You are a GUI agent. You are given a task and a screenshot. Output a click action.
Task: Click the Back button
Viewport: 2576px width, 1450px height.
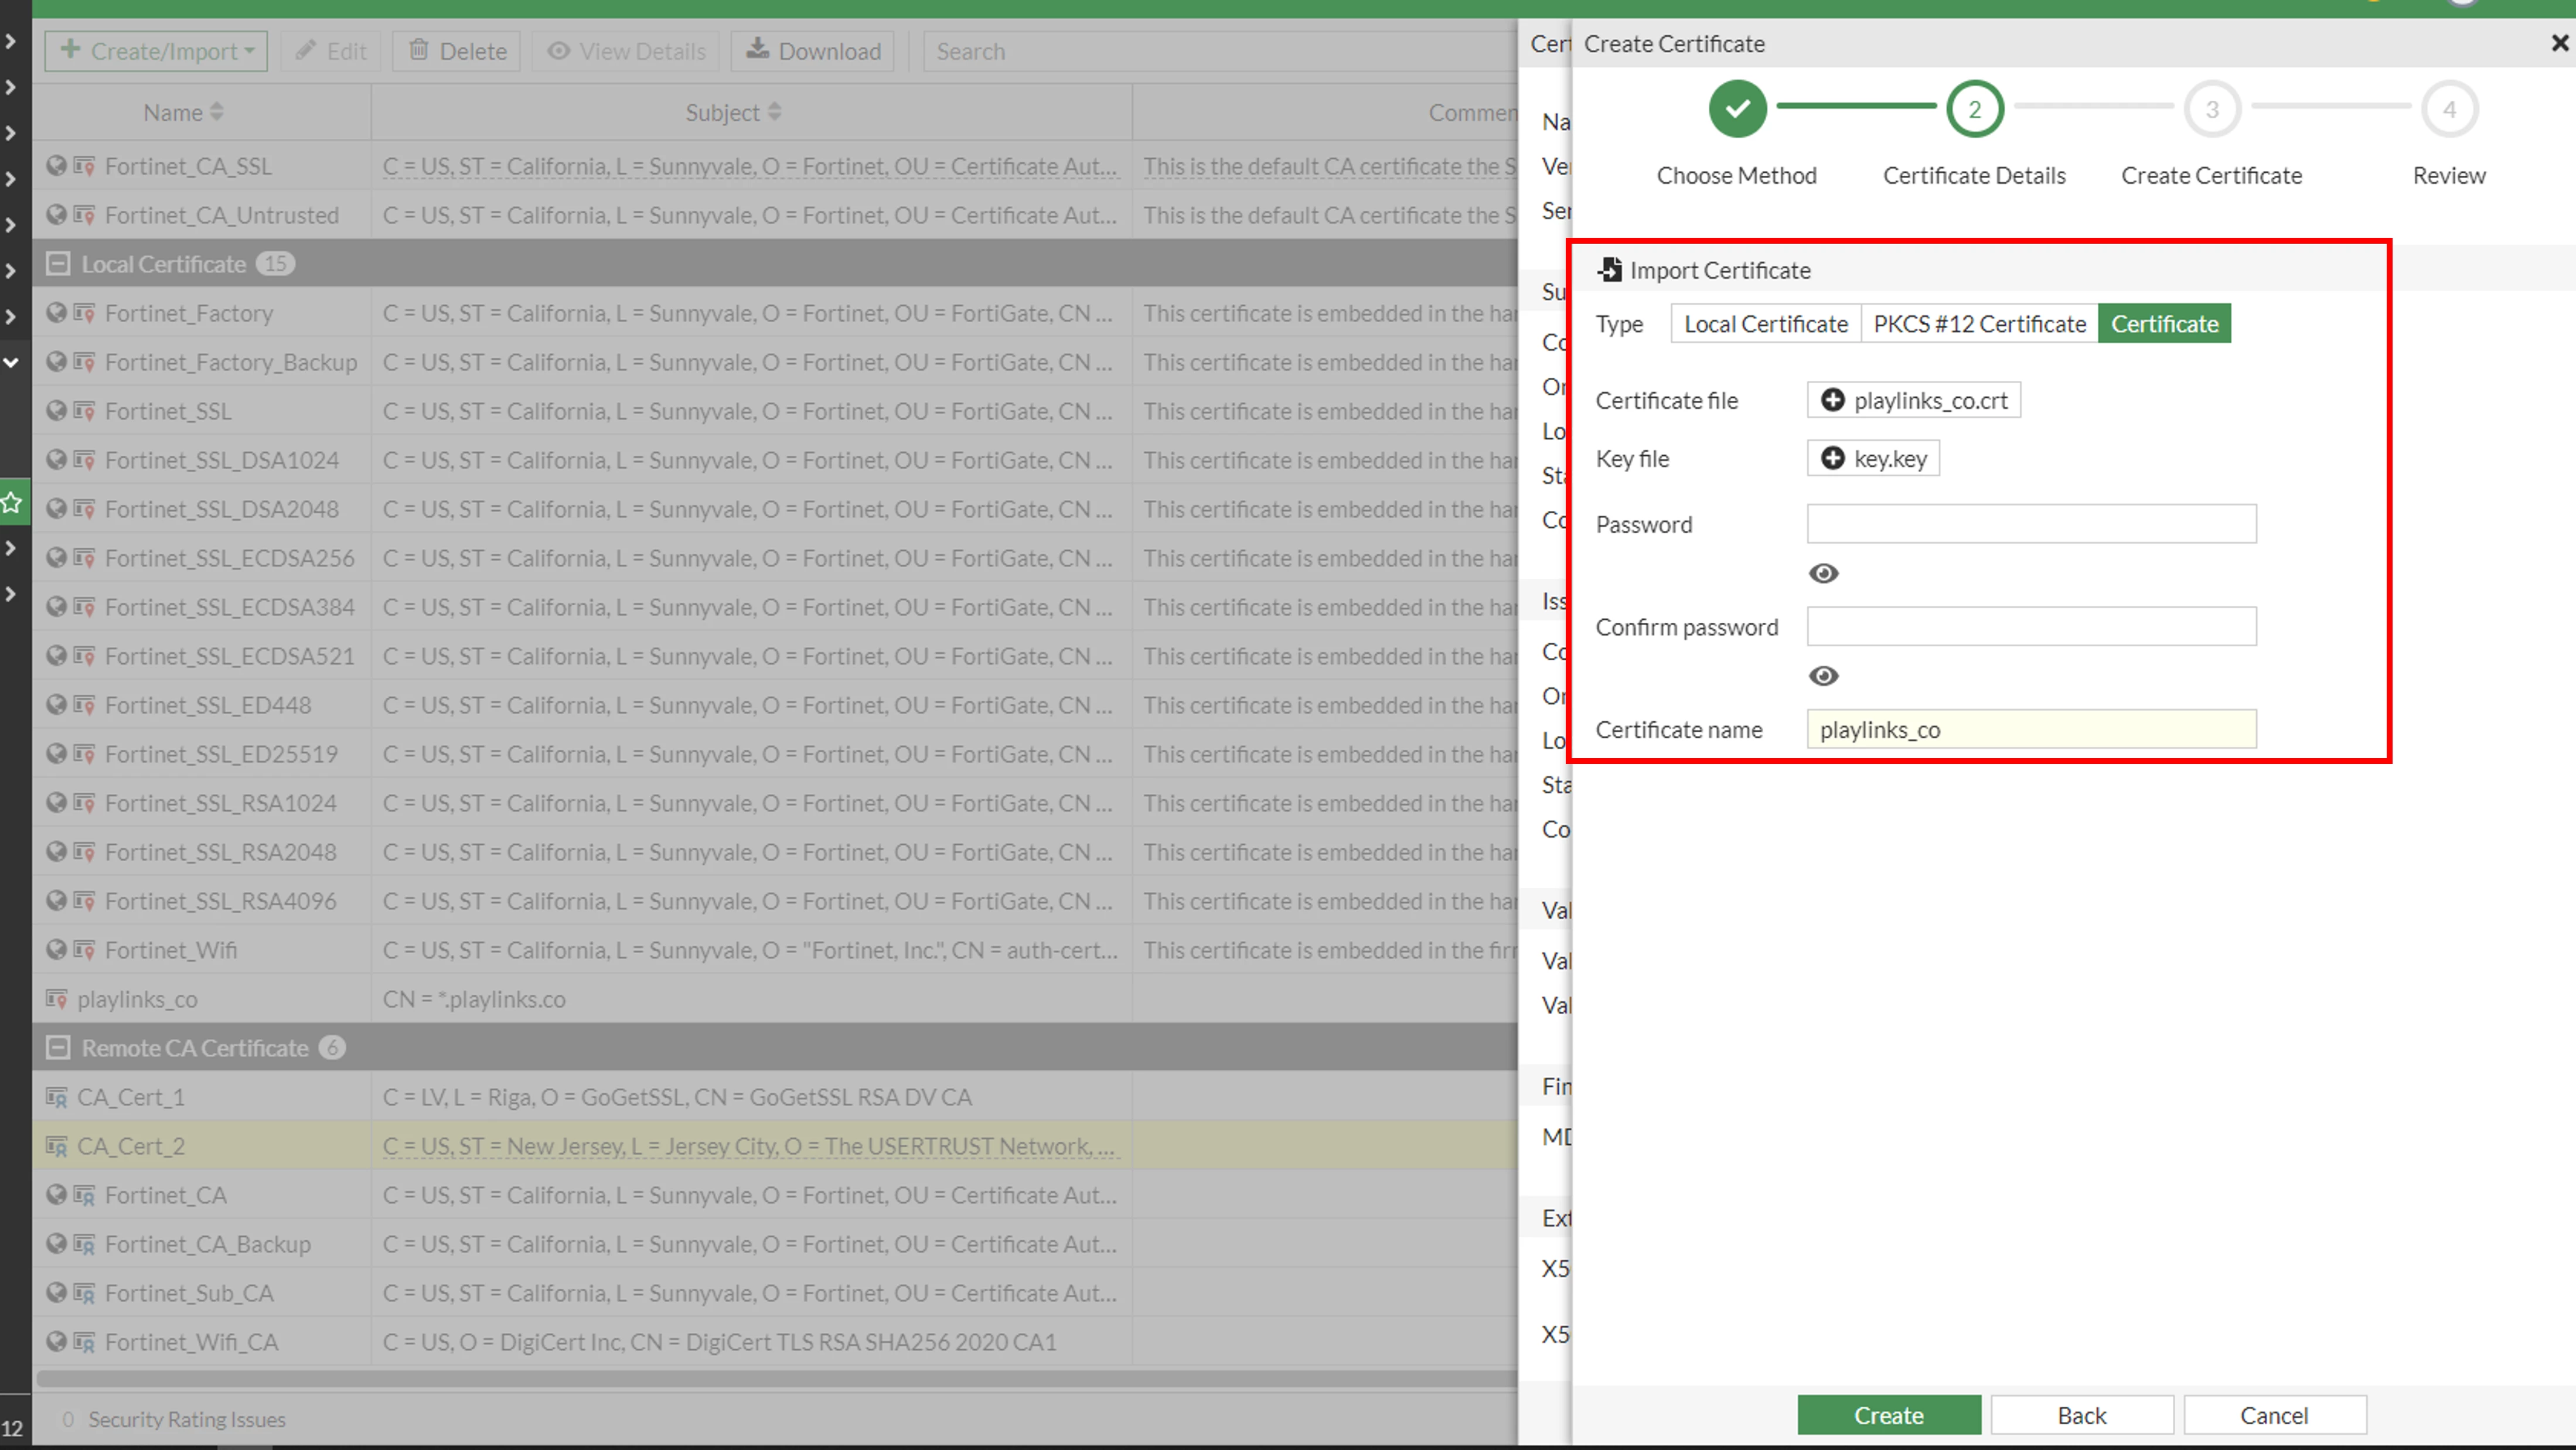tap(2082, 1415)
